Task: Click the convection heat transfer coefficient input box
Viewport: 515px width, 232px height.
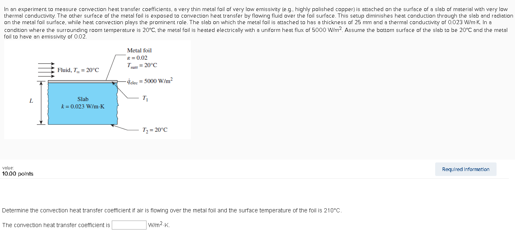Action: click(129, 225)
